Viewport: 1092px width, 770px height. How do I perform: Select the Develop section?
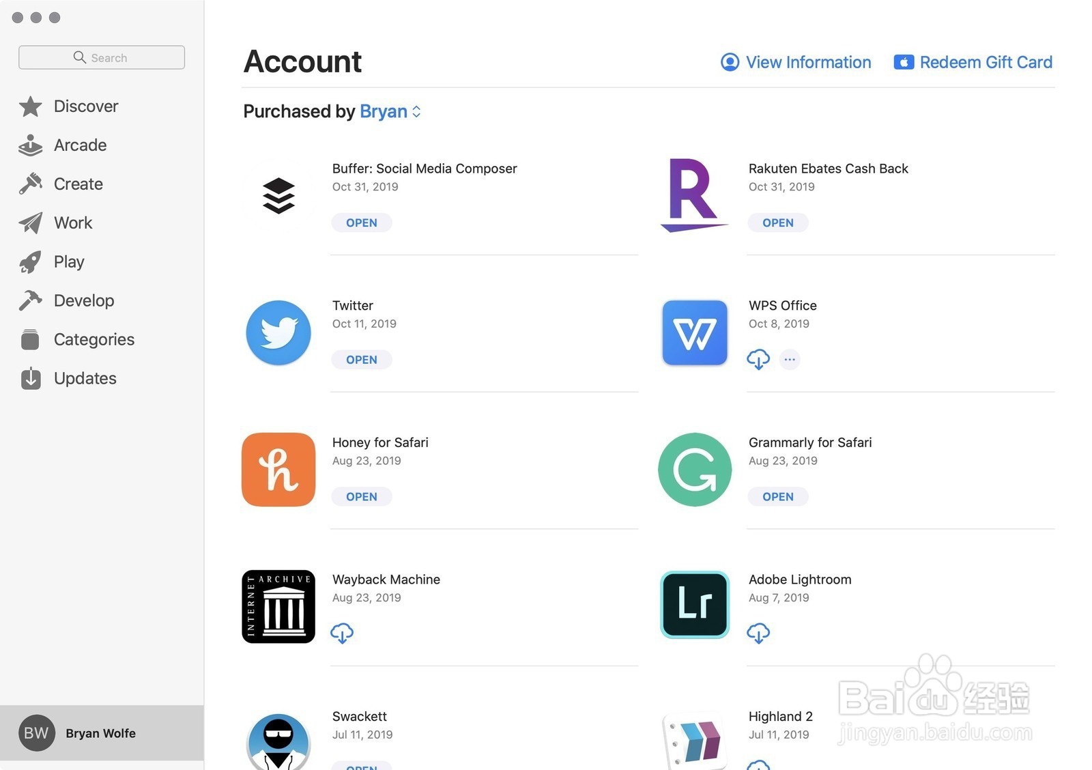pyautogui.click(x=84, y=301)
